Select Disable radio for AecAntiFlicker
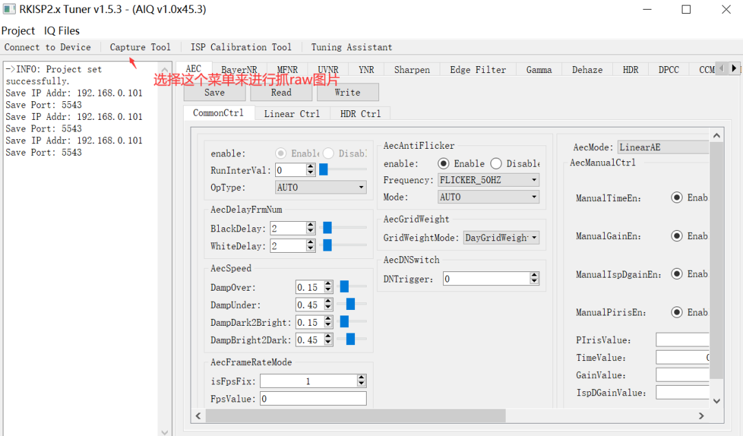The image size is (743, 436). [x=497, y=163]
